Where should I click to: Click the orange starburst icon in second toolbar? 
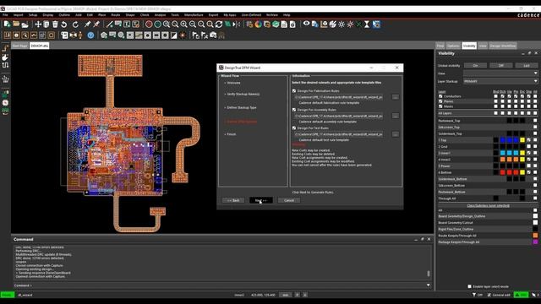pos(183,35)
